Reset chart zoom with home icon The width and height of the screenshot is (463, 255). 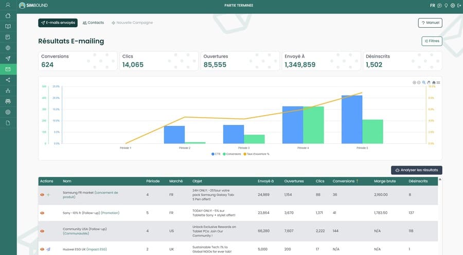(x=434, y=83)
